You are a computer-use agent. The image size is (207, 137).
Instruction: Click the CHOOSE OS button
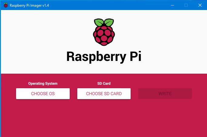point(43,94)
